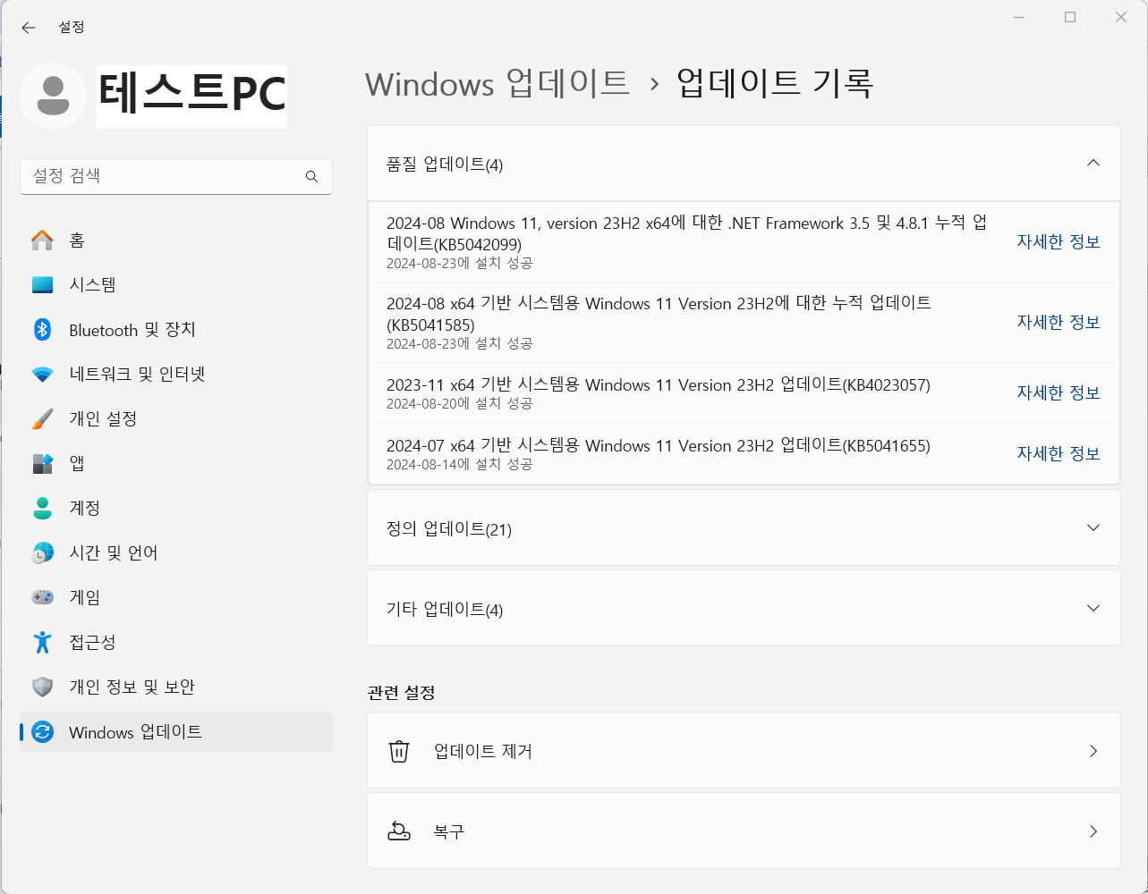Screen dimensions: 1148x894
Task: Open 자세한 정보 for KB5041655
Action: point(1059,453)
